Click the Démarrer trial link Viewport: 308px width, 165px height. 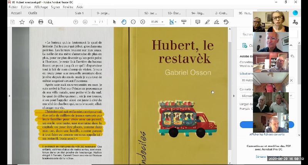point(268,157)
